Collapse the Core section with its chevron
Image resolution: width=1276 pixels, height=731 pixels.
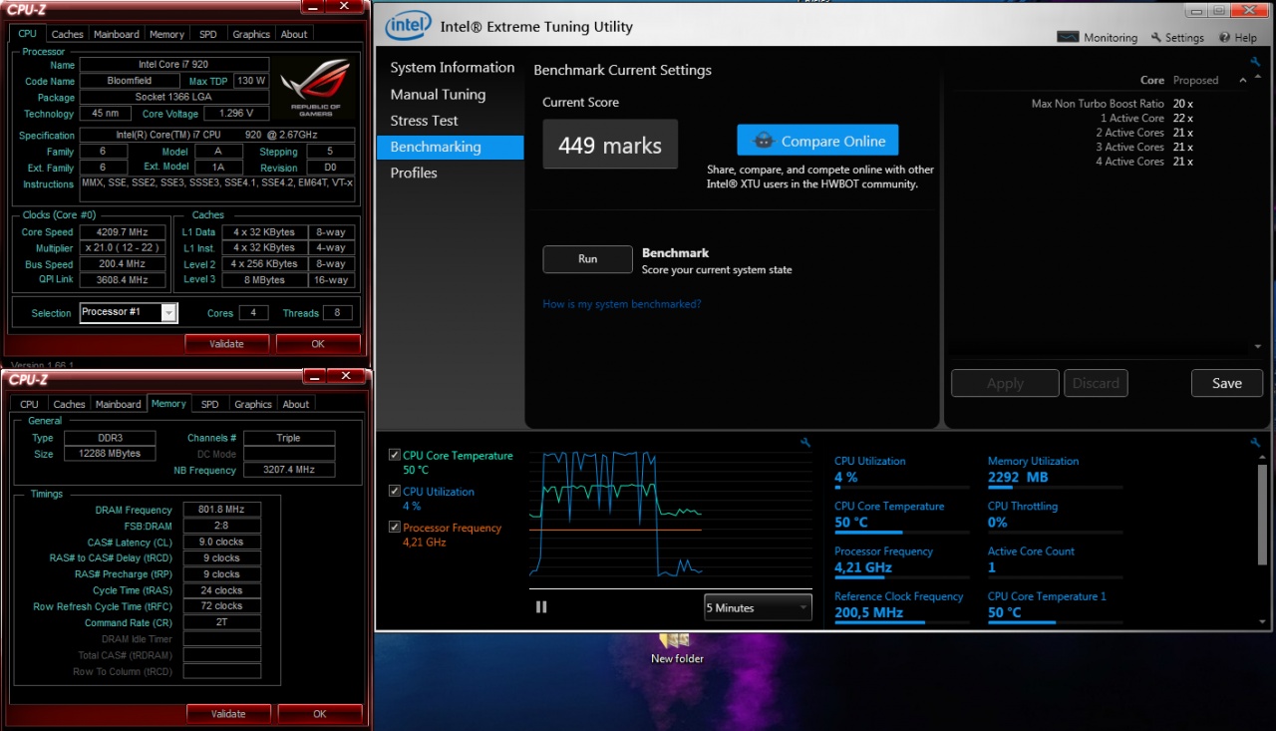coord(1242,80)
